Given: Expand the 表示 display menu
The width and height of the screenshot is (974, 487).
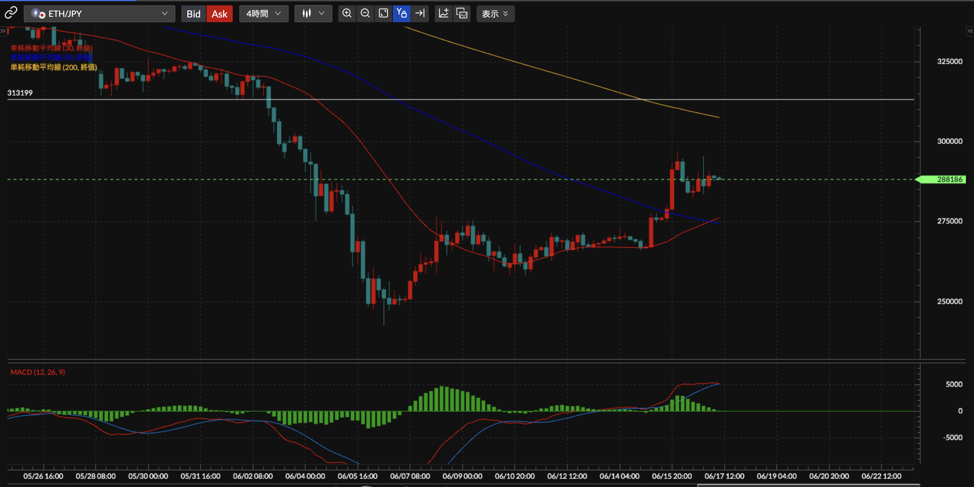Looking at the screenshot, I should coord(495,13).
